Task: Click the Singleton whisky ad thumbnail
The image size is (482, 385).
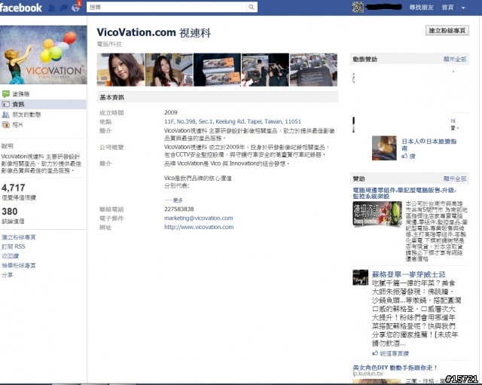Action: (360, 277)
